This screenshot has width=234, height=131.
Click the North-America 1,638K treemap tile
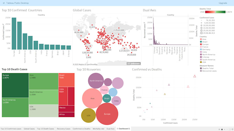(15, 107)
